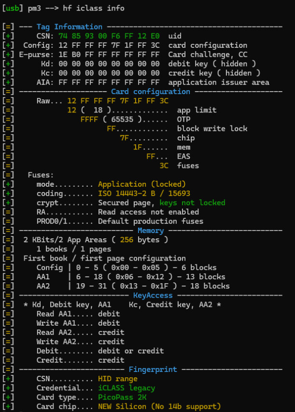Click 'NEW Silicon (No 14b support)' text
Viewport: 295px width, 412px height.
tap(160, 407)
